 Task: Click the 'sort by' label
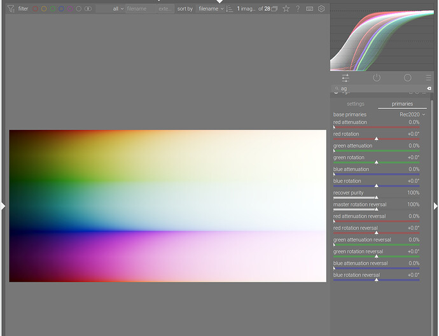[185, 9]
